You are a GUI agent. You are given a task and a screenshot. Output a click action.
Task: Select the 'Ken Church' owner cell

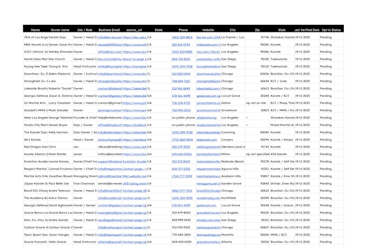coord(60,59)
